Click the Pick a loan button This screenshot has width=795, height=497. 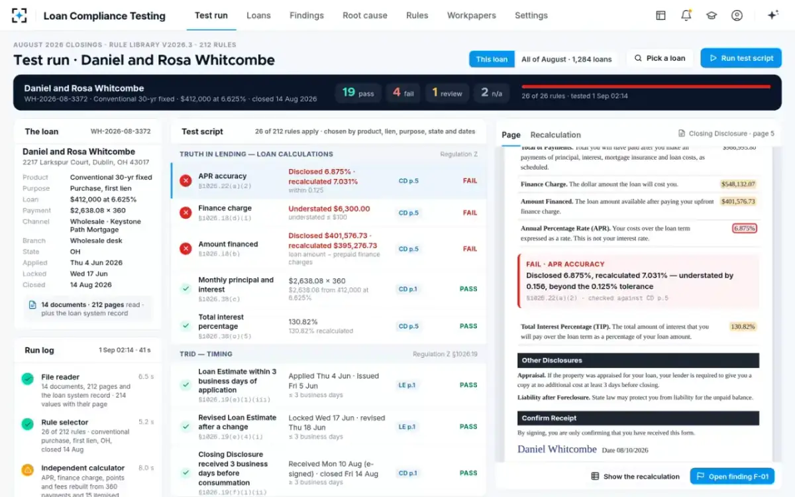(x=660, y=58)
